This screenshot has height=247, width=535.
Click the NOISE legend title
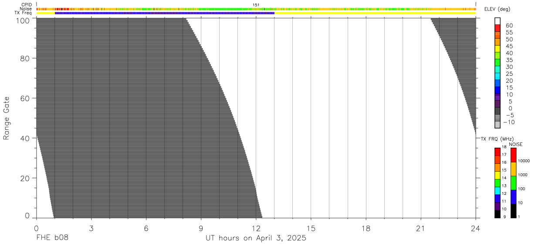coord(516,144)
